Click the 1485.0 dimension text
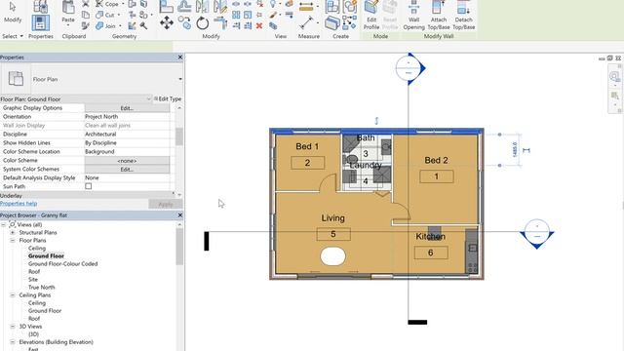The image size is (624, 351). tap(515, 149)
